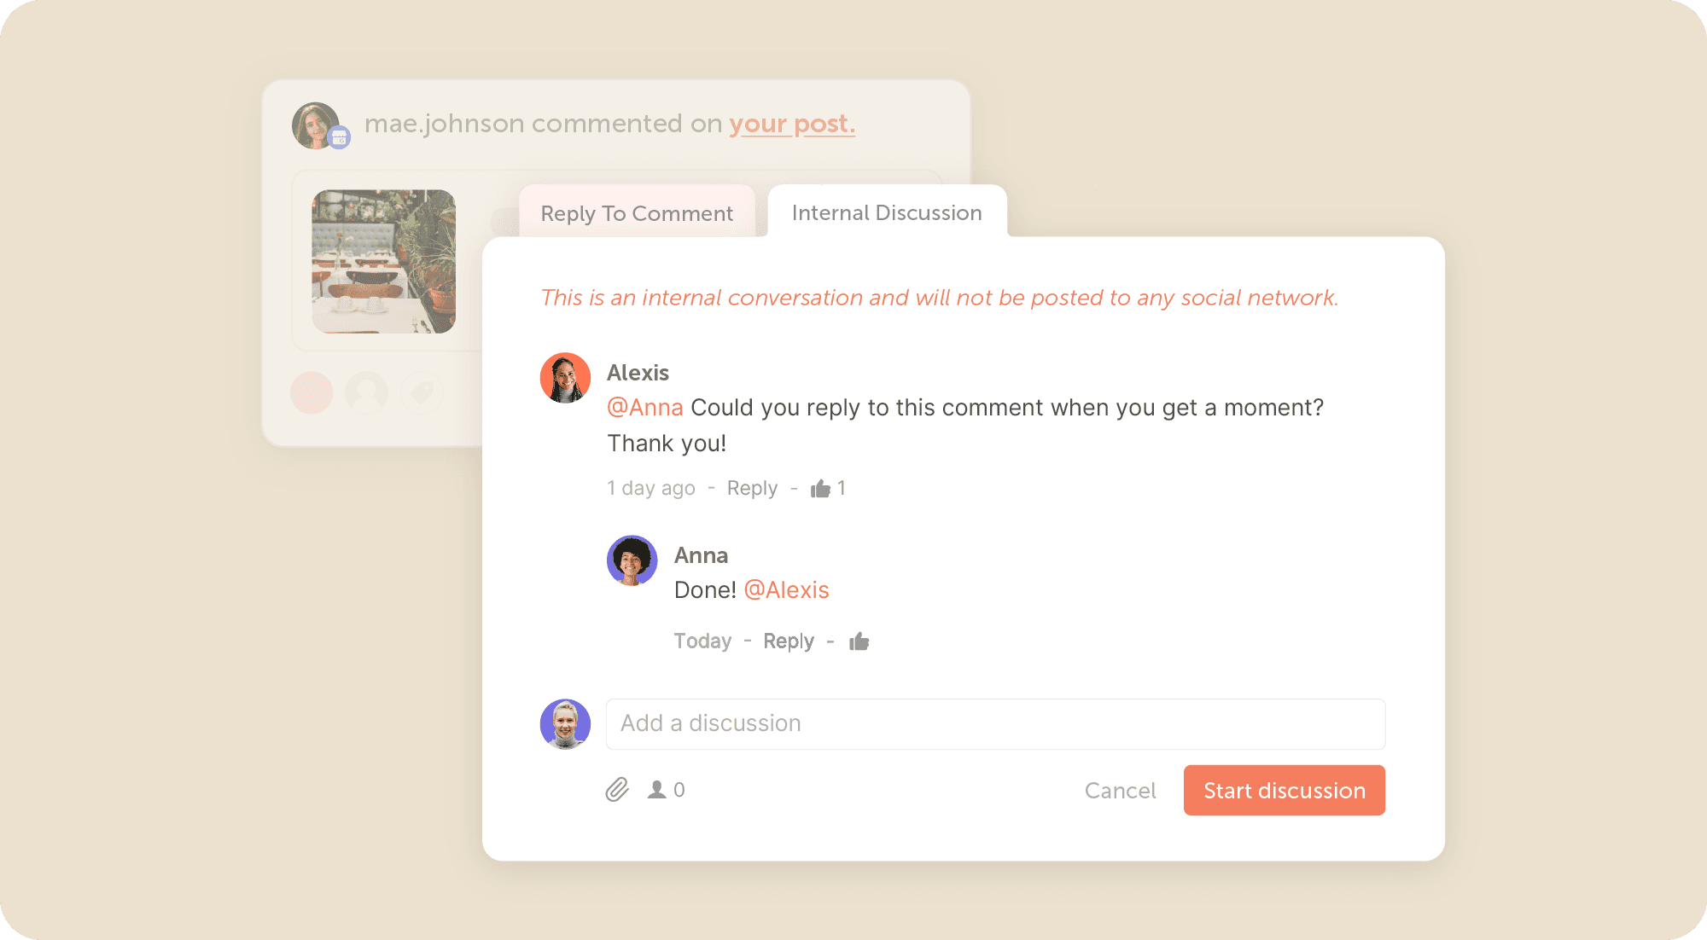Screen dimensions: 1707x940
Task: Open the mentioned users count icon
Action: (x=666, y=790)
